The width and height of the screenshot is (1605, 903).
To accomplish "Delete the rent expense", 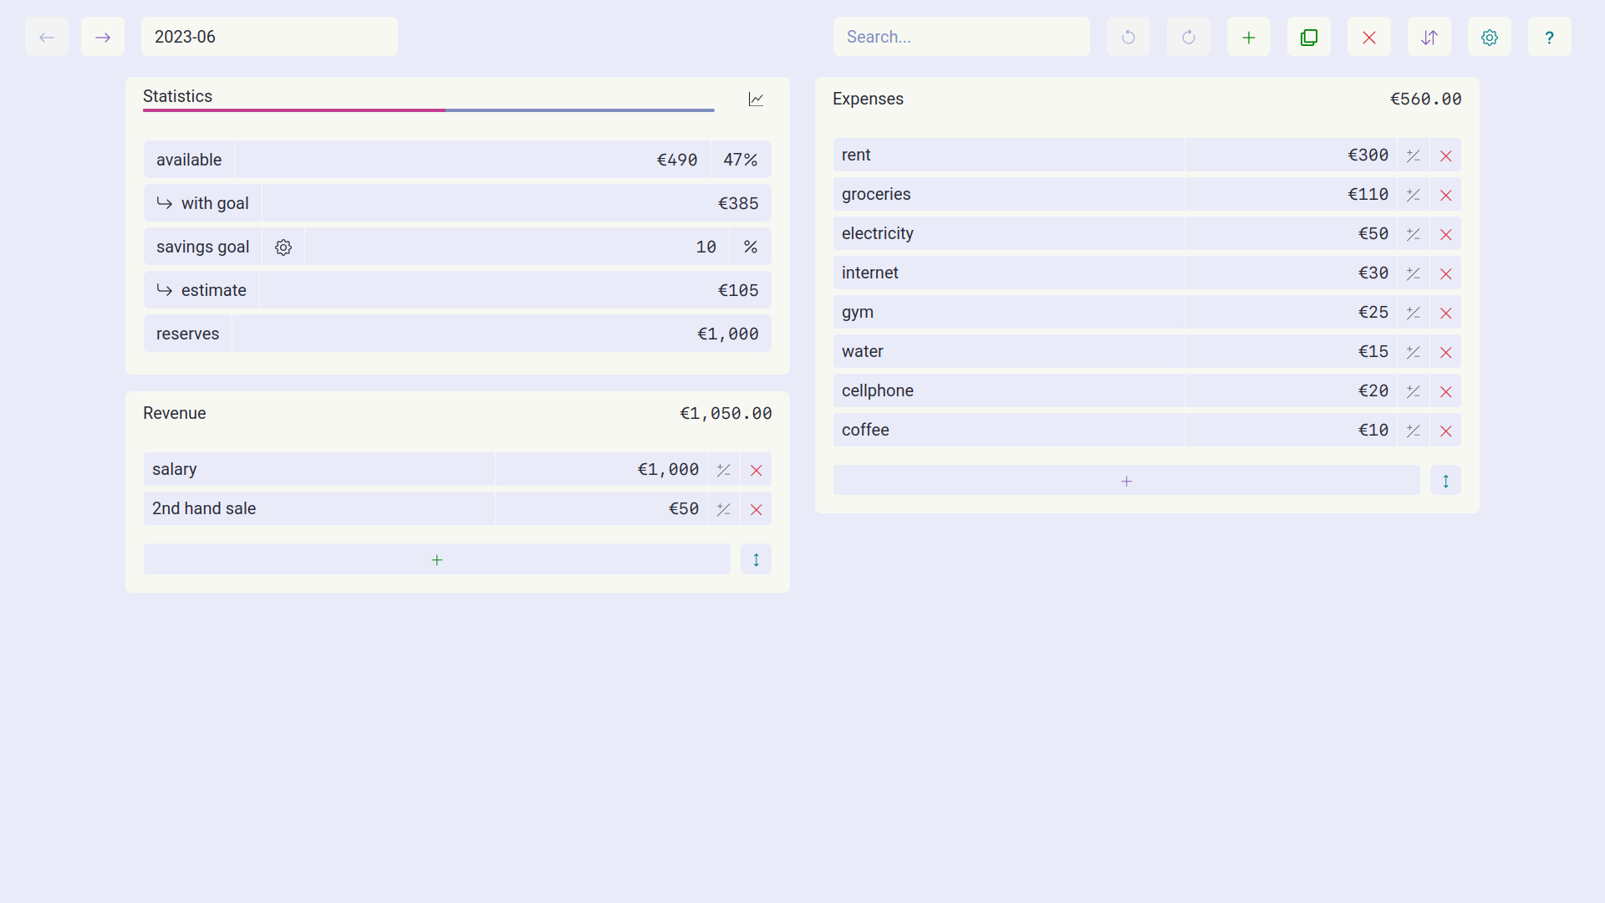I will 1446,156.
